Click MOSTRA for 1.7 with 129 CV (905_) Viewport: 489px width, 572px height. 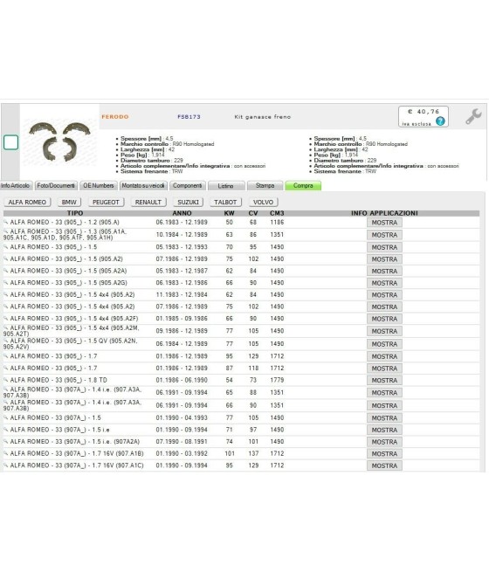[x=384, y=356]
